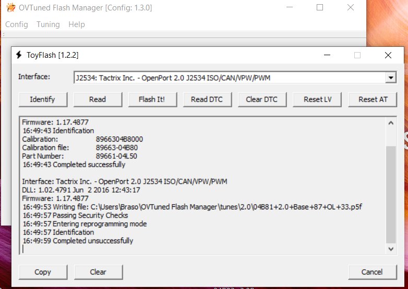
Task: Copy the log with the Copy button
Action: [x=43, y=272]
